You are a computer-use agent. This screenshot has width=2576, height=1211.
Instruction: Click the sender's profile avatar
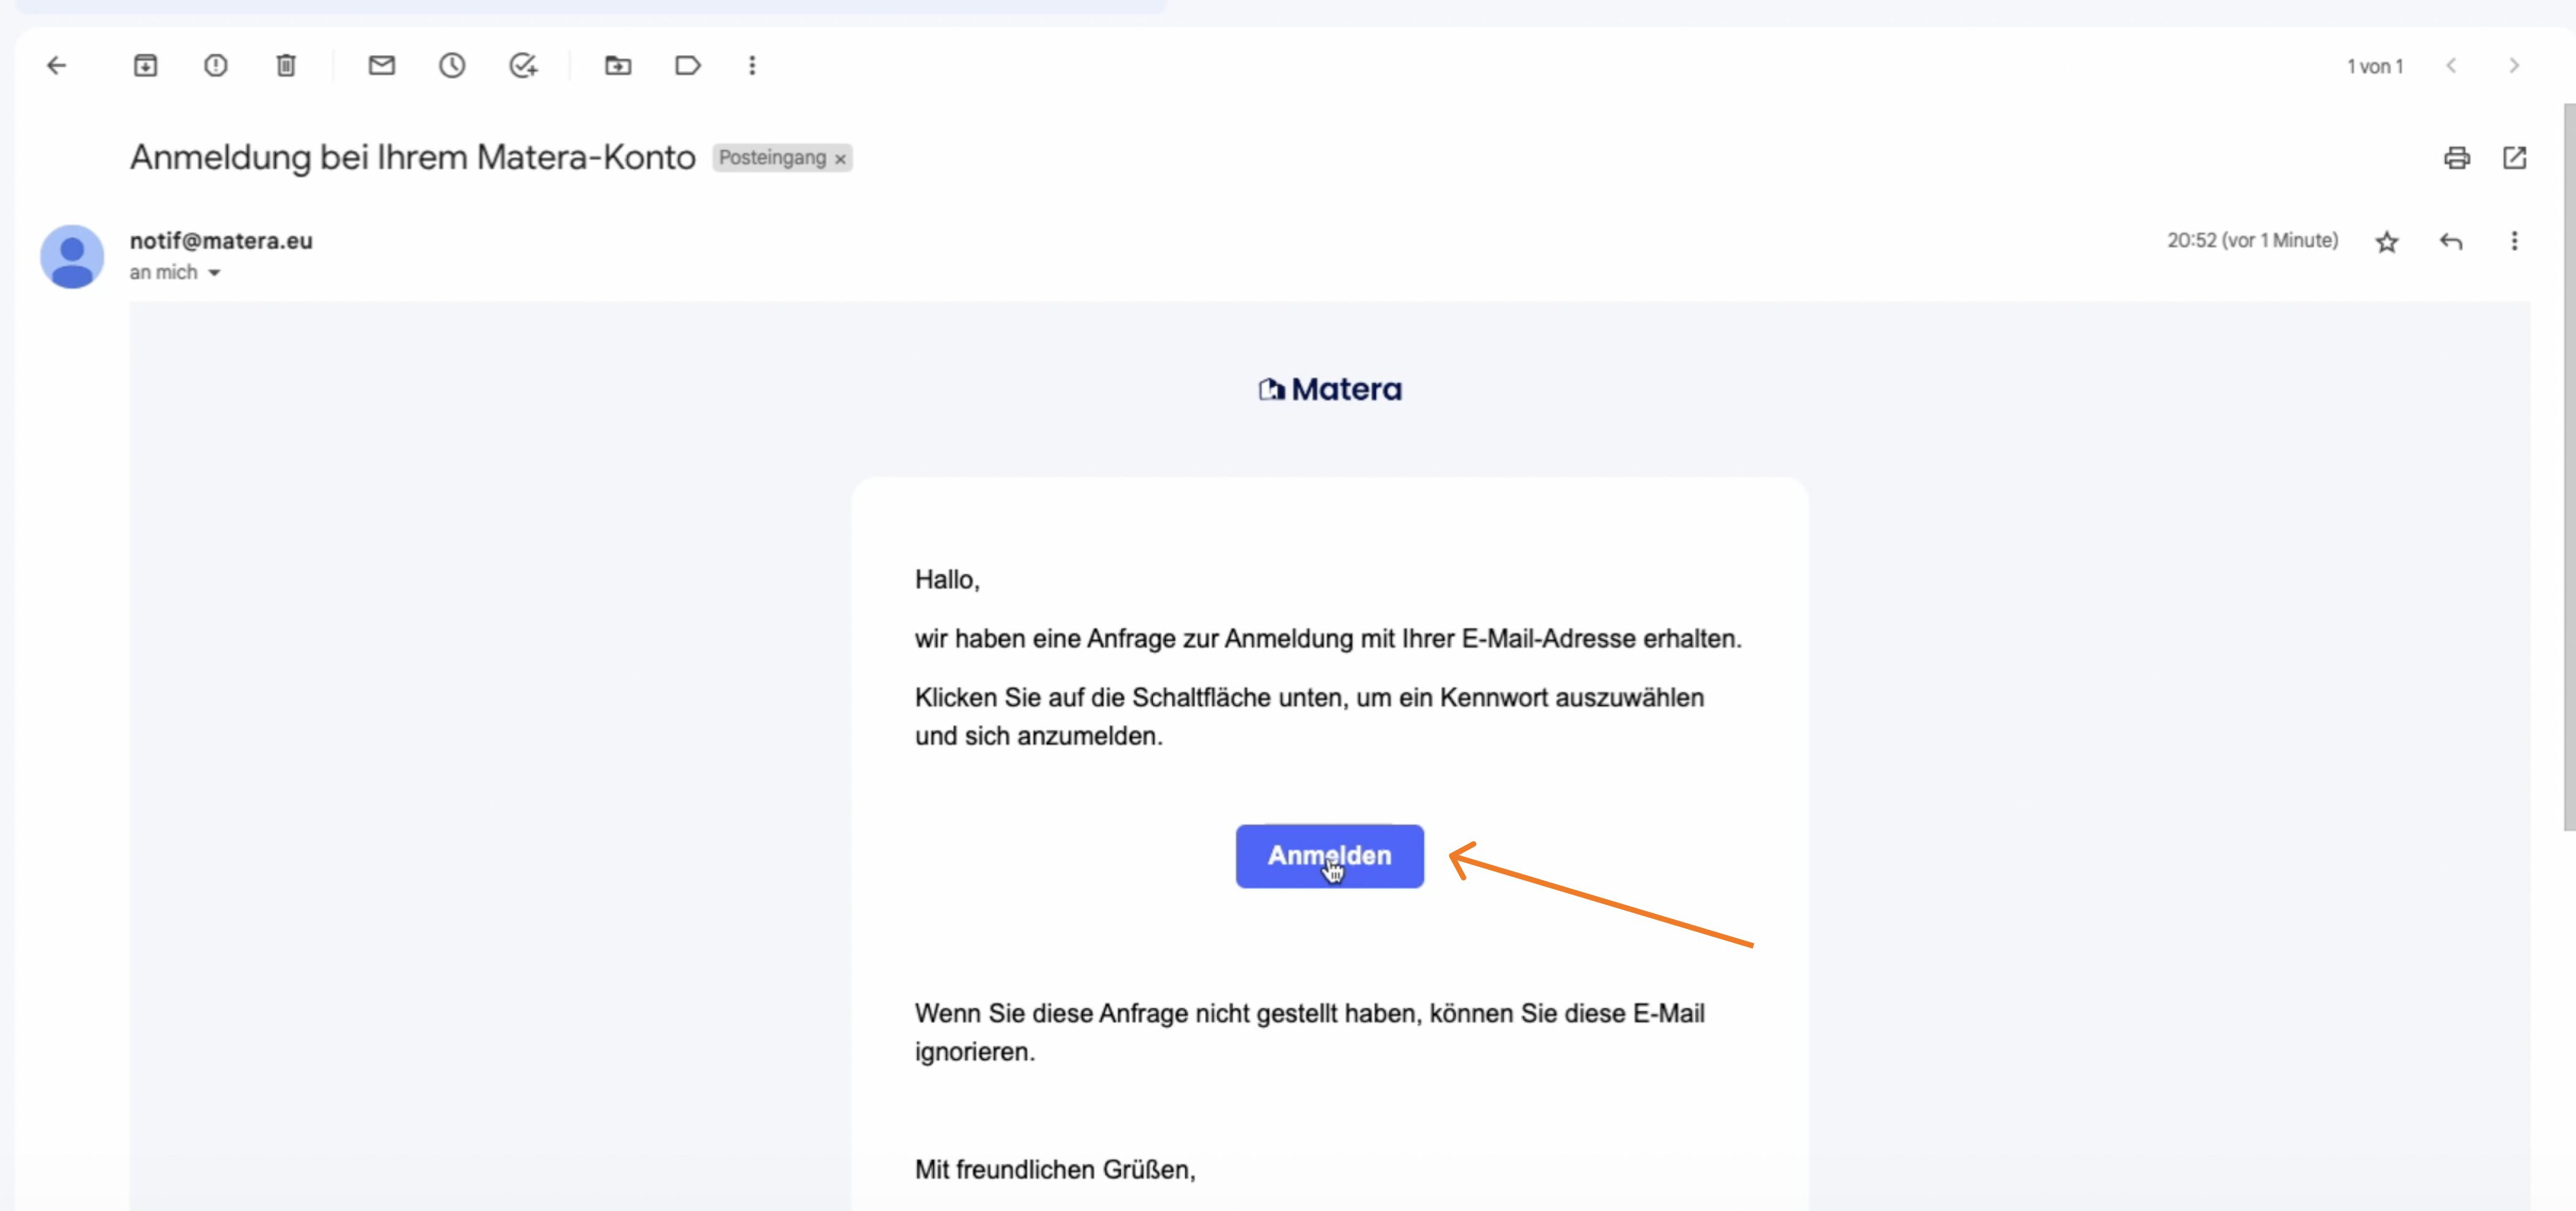pyautogui.click(x=72, y=257)
